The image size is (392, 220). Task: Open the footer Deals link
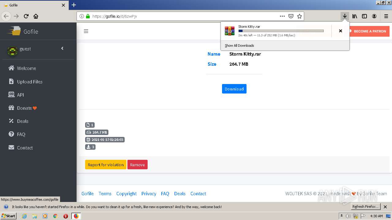[180, 193]
